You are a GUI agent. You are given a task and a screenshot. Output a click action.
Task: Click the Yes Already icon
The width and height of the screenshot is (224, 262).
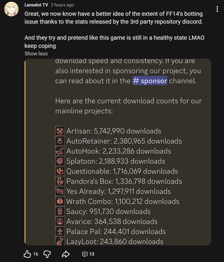pyautogui.click(x=60, y=191)
